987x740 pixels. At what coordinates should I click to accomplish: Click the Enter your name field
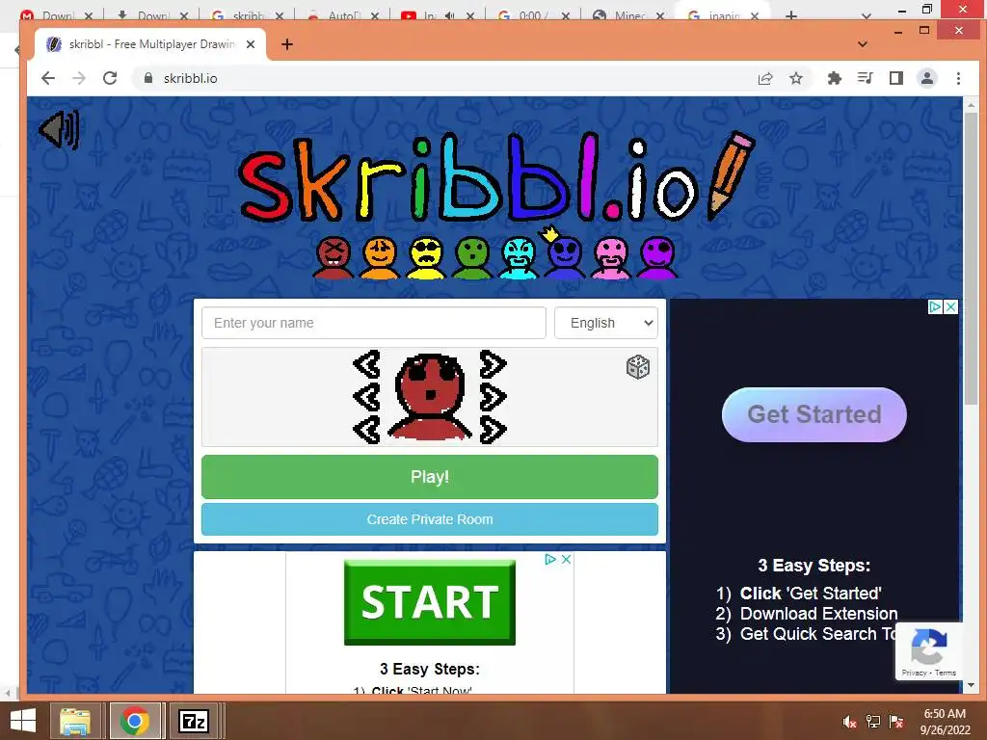[x=374, y=323]
